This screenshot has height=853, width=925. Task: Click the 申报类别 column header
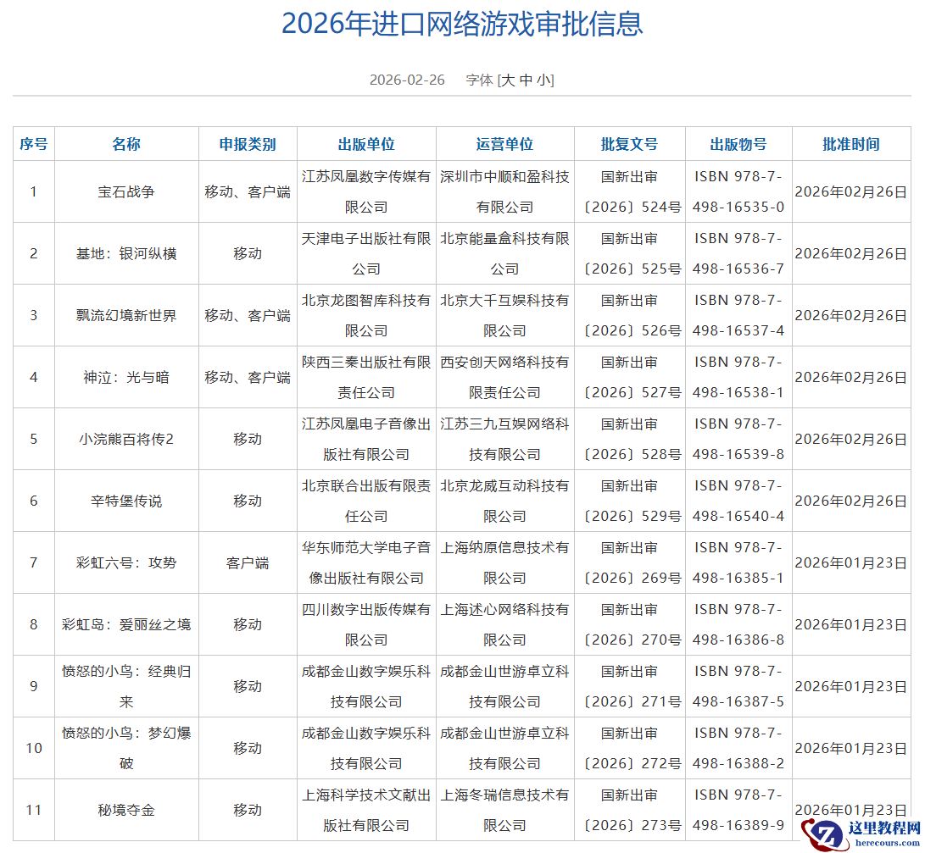click(x=248, y=144)
